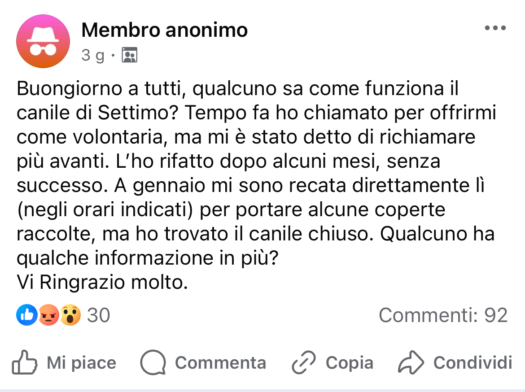Click the thumbs-up icon to like post
The image size is (525, 392).
point(24,363)
